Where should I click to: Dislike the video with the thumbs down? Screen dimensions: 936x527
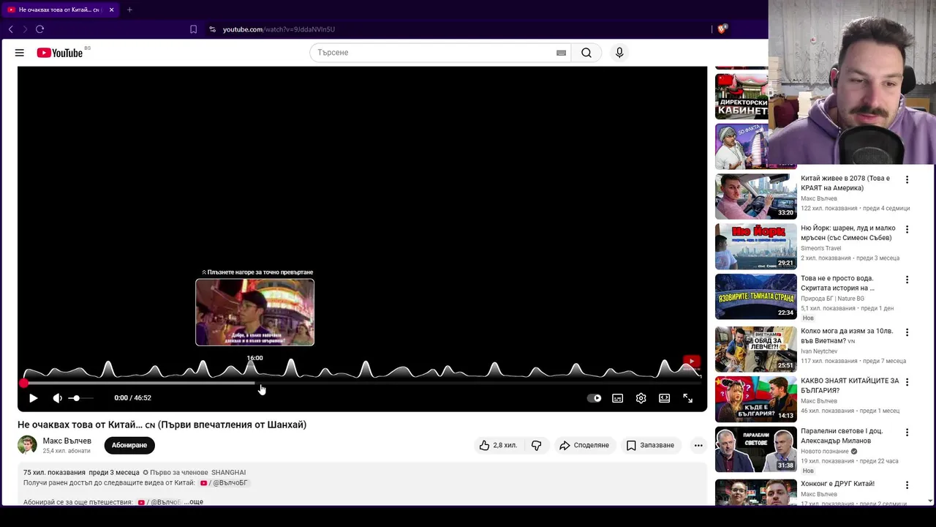tap(536, 445)
